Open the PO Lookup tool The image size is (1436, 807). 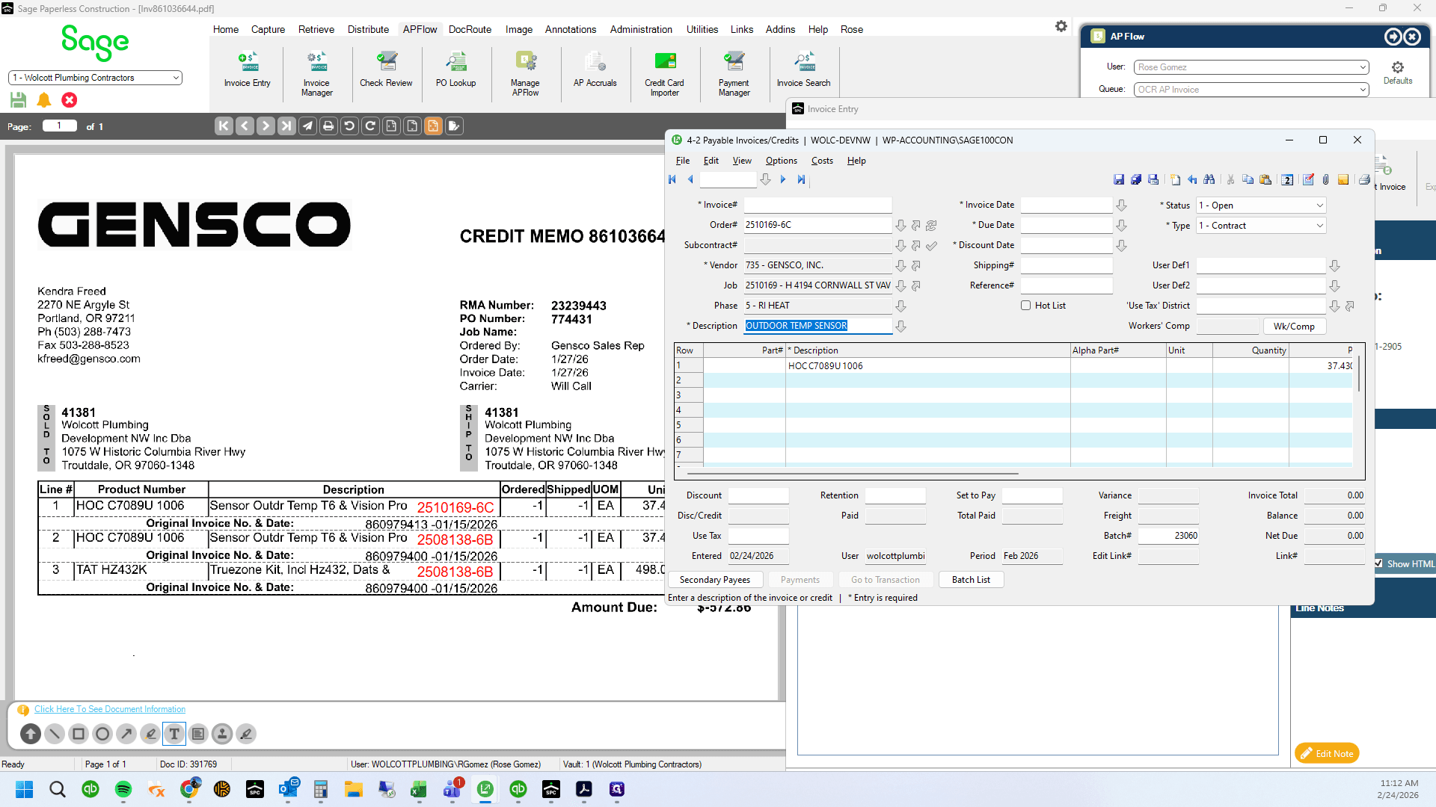point(455,69)
